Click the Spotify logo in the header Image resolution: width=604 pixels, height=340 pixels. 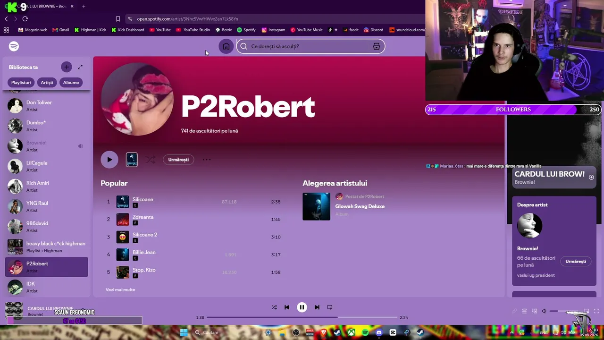[14, 46]
